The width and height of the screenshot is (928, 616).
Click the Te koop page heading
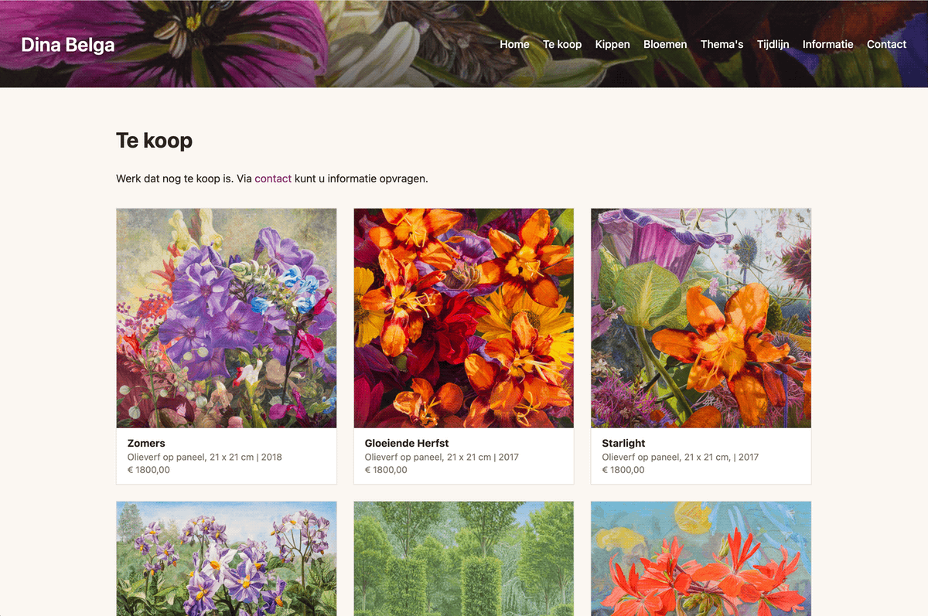click(154, 141)
